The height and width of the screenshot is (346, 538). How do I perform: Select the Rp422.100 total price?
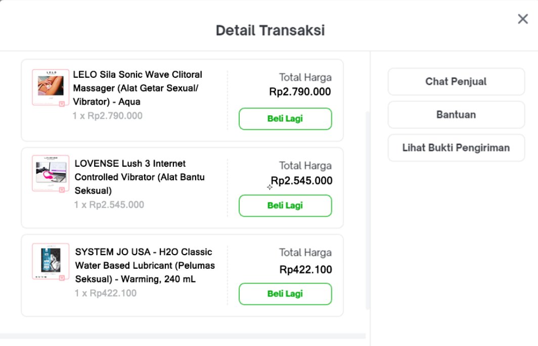click(x=305, y=270)
